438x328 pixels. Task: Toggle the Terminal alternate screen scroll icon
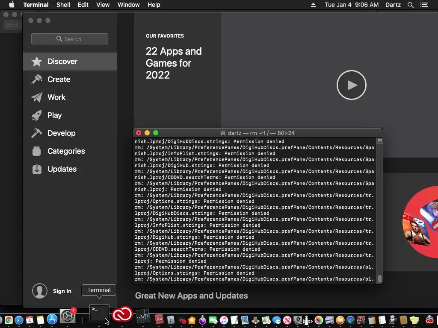coord(380,141)
